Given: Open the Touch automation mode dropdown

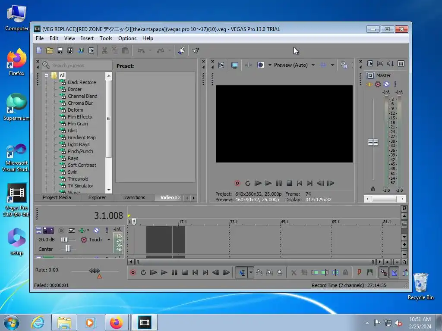Looking at the screenshot, I should 108,240.
